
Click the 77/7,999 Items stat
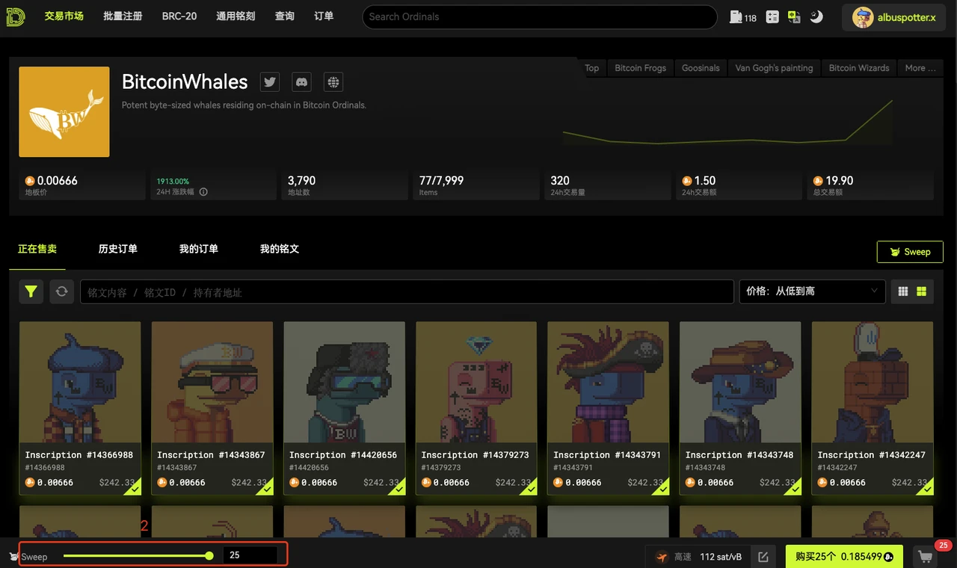click(x=476, y=185)
